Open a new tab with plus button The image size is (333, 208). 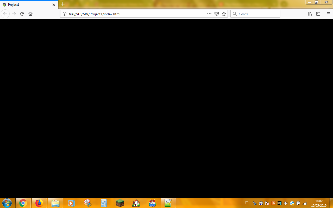pyautogui.click(x=63, y=4)
